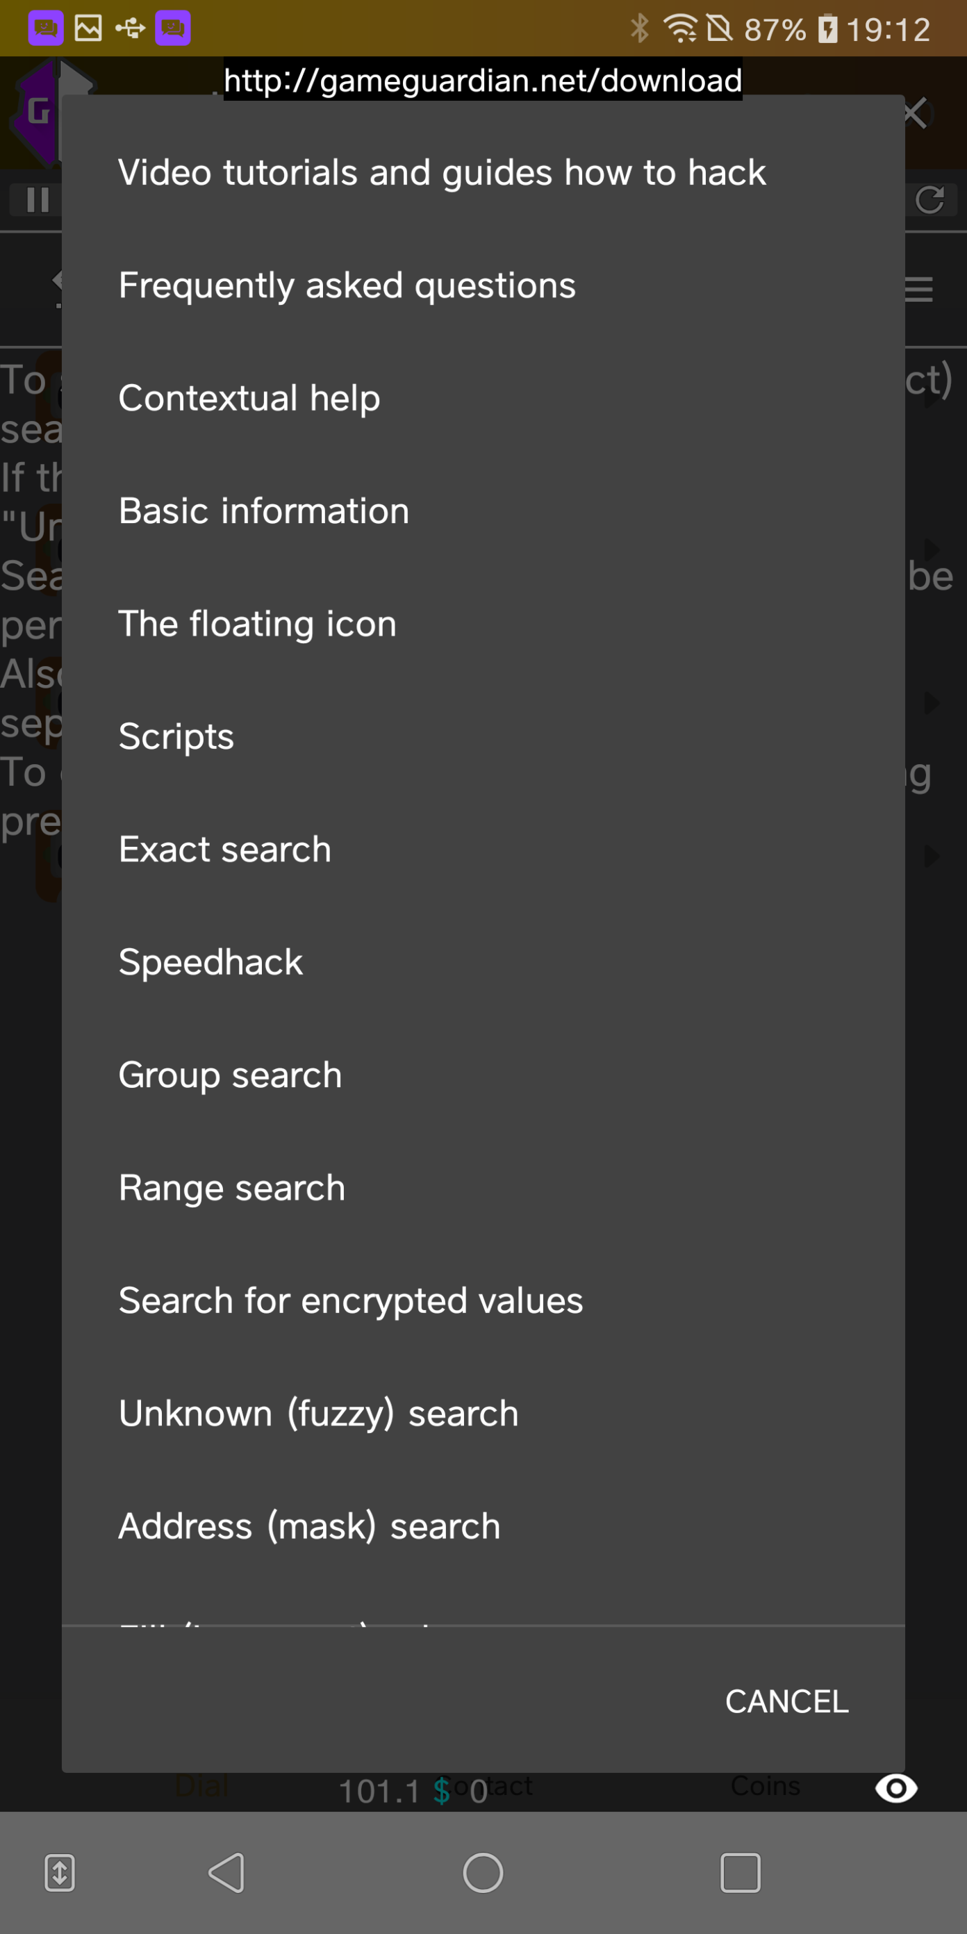Viewport: 967px width, 1934px height.
Task: Tap the GameGuardian logo icon
Action: click(34, 113)
